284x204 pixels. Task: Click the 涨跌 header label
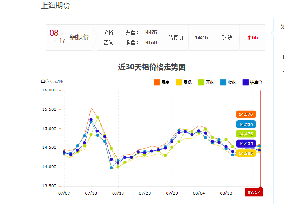click(x=227, y=37)
